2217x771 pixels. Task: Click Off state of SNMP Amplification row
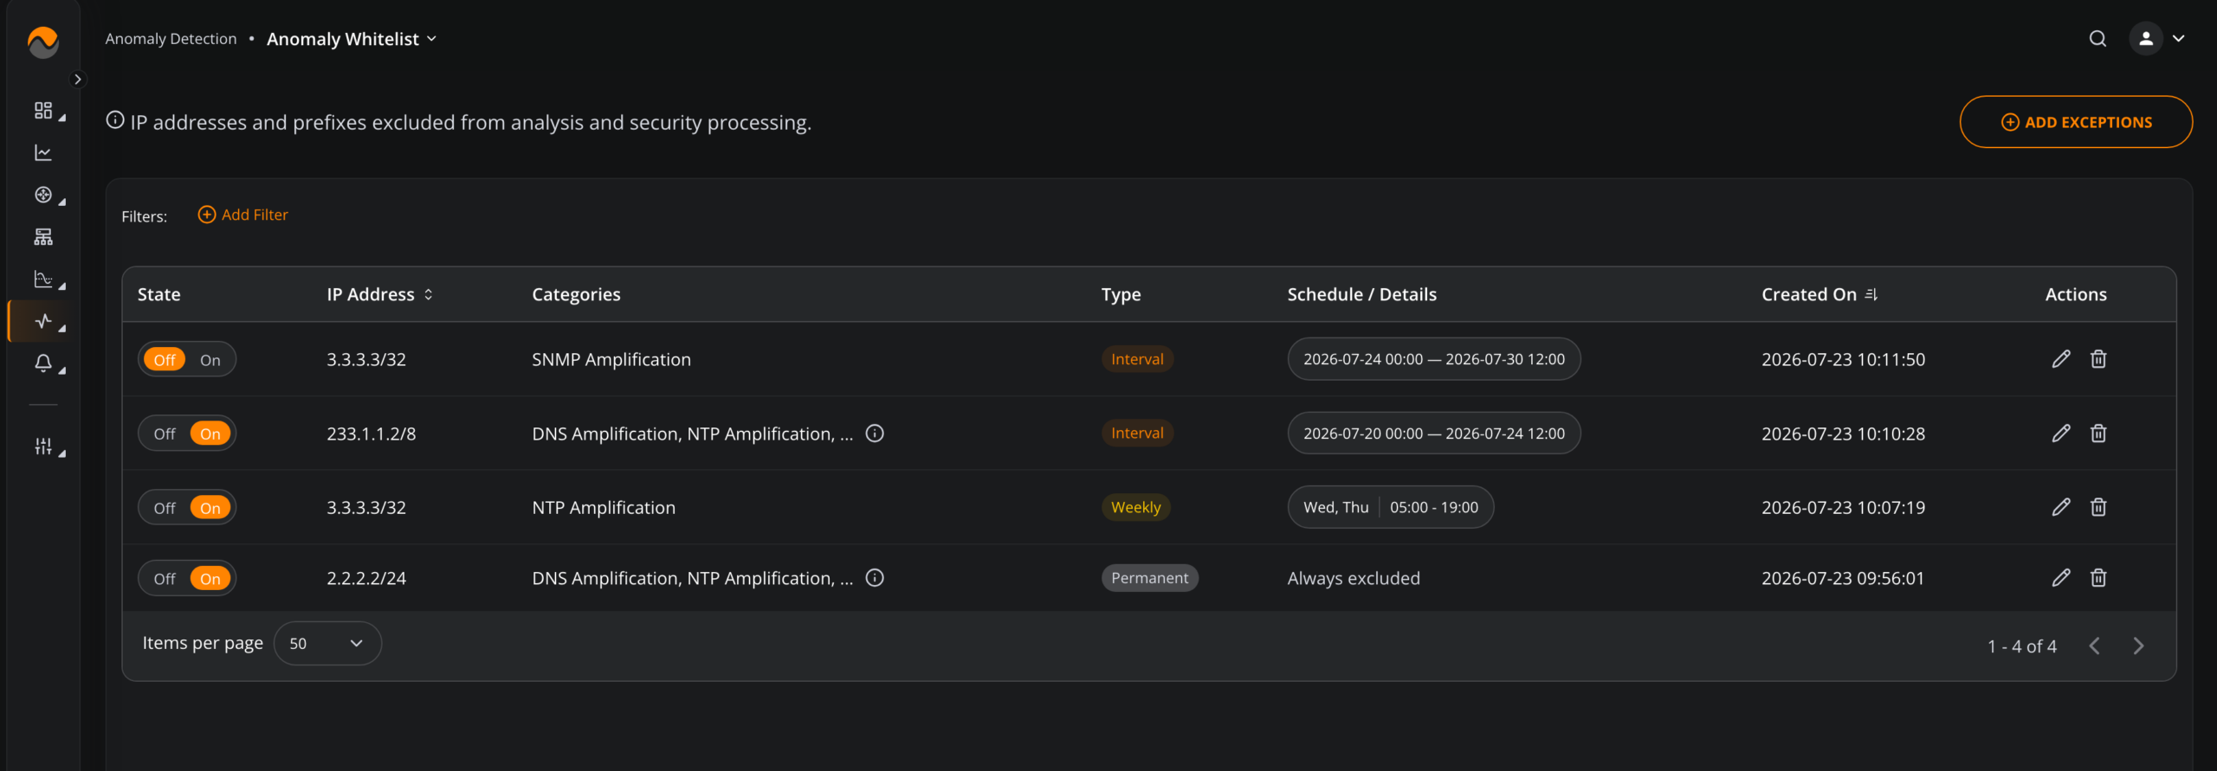click(x=165, y=360)
